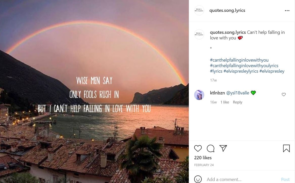Check likes on the comment via 1 like
Screen dimensions: 295x183
225,102
